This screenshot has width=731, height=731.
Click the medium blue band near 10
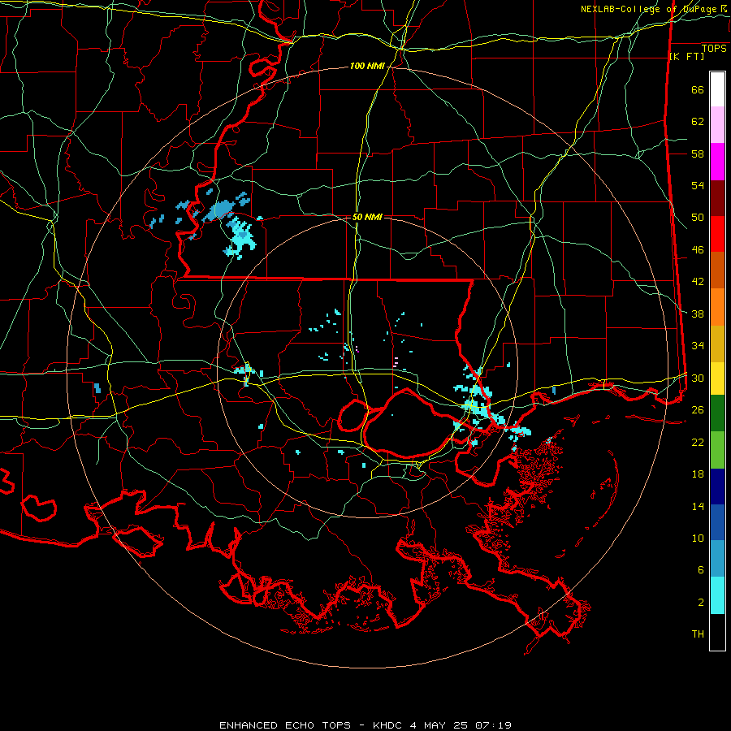point(717,522)
